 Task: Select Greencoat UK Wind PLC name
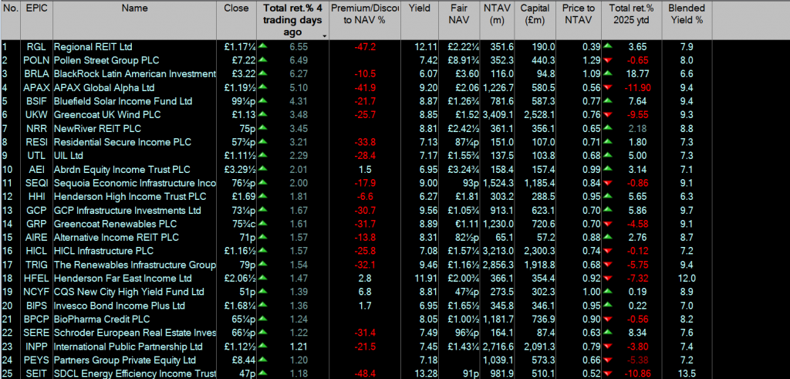106,115
